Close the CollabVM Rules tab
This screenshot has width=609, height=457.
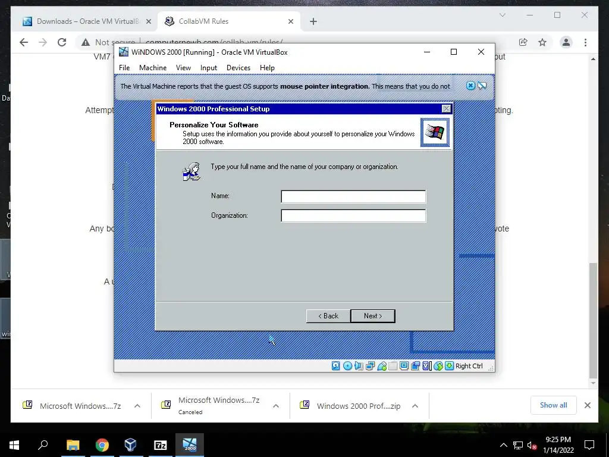tap(290, 21)
